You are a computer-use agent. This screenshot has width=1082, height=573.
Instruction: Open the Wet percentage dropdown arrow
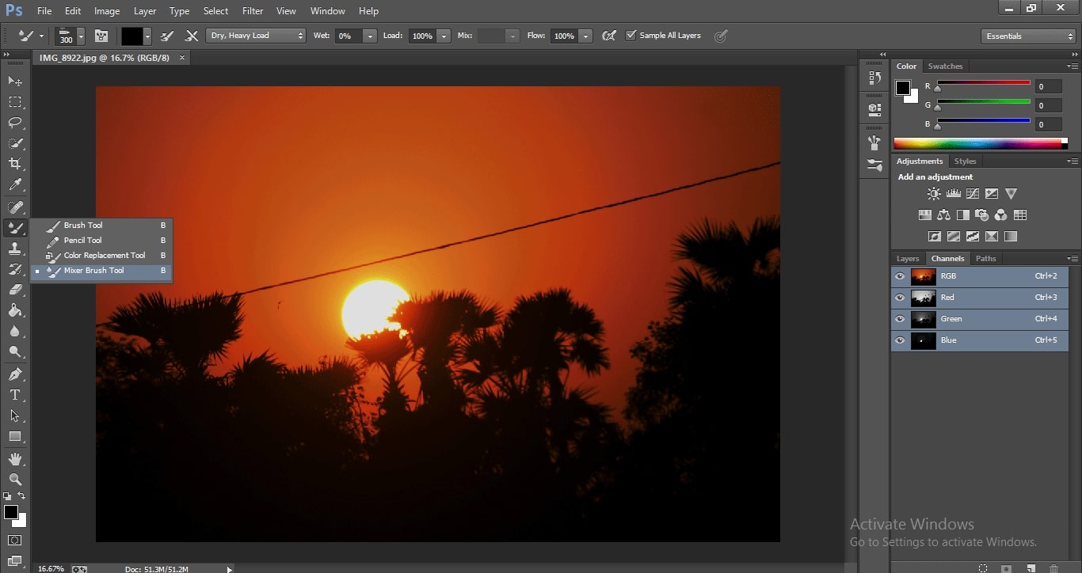(370, 36)
